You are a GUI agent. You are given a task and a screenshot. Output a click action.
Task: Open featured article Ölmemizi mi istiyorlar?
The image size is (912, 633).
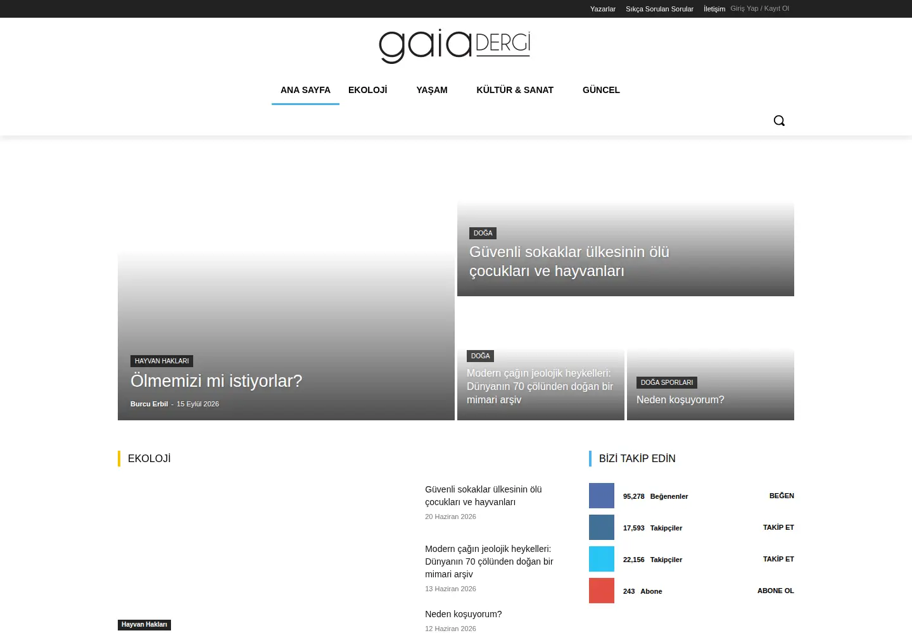217,381
